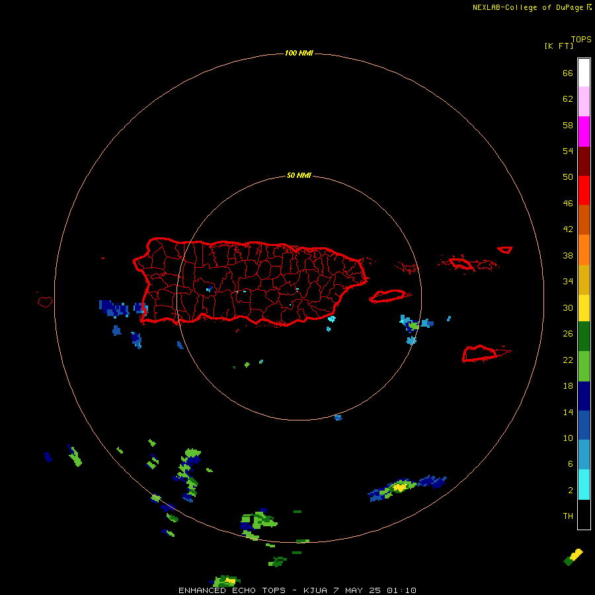Click the 46 legend value
The image size is (595, 595).
click(x=568, y=203)
